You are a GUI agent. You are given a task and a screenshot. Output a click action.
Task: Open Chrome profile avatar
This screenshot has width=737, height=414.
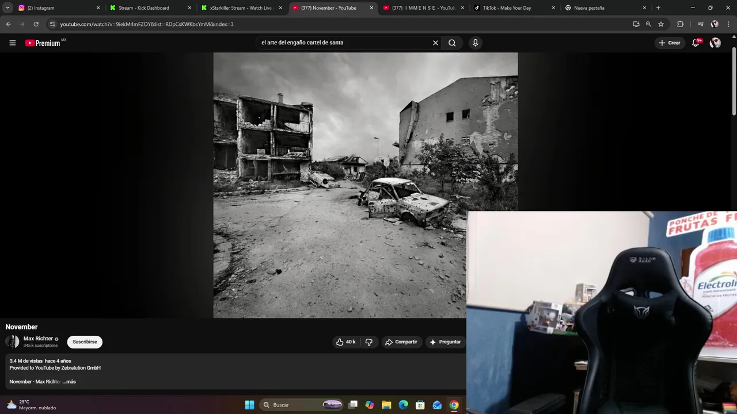coord(715,24)
